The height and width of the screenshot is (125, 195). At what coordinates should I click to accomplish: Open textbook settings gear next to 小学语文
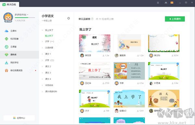tap(69, 18)
